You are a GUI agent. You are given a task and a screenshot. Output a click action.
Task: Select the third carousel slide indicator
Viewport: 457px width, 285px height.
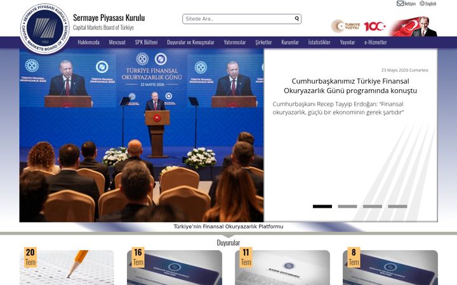[373, 206]
